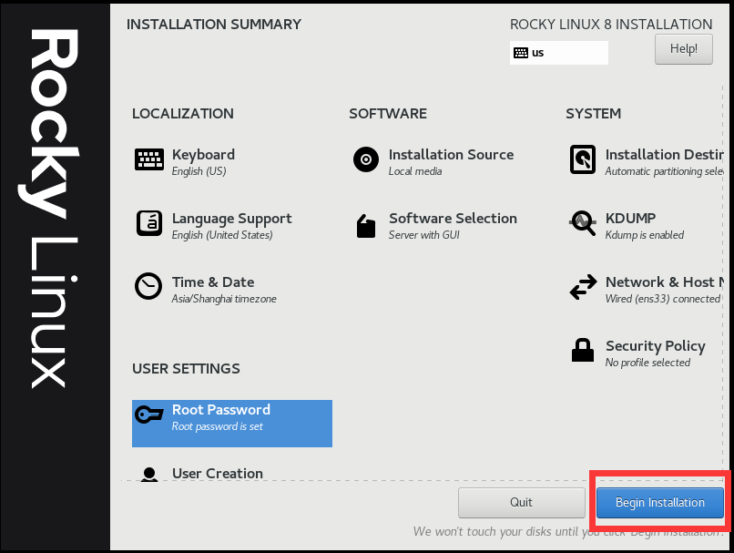Click 'Server with GUI' status text

[x=424, y=235]
